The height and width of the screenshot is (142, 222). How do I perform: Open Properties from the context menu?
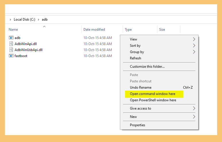click(x=159, y=125)
